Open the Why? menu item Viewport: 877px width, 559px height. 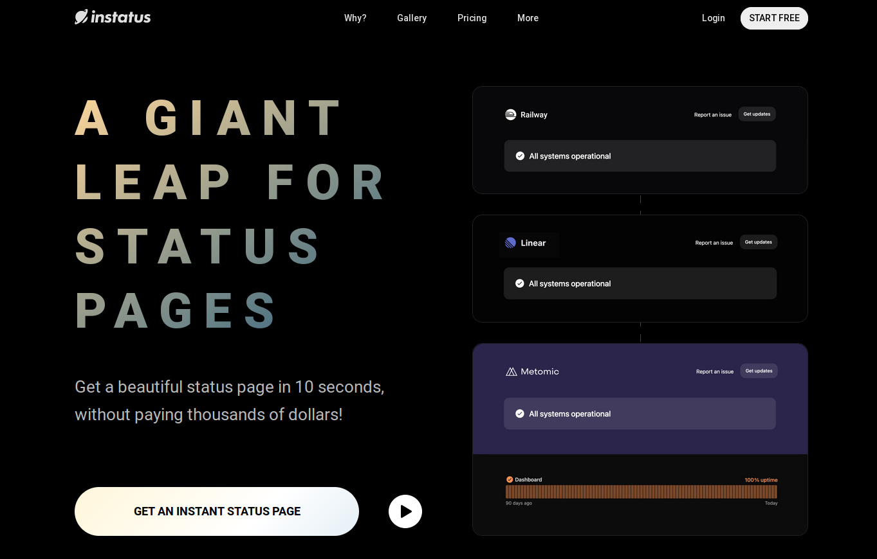[355, 18]
